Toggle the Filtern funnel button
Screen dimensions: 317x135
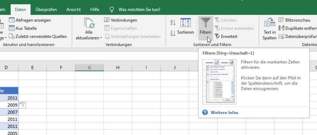click(x=206, y=28)
